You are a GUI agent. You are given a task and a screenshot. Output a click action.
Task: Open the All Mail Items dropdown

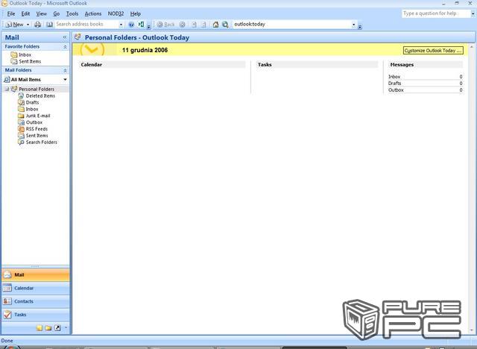point(65,79)
